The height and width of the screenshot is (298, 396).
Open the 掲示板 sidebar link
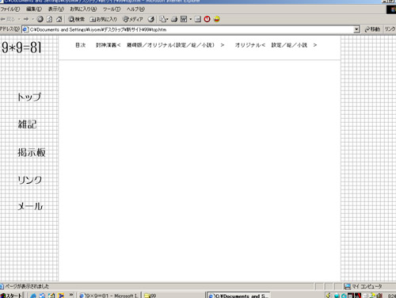tap(32, 152)
